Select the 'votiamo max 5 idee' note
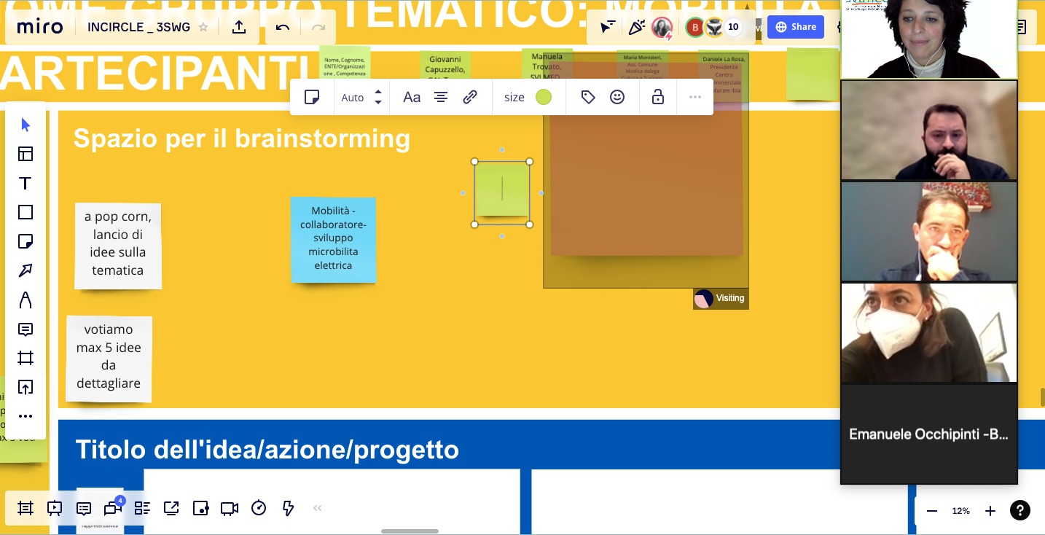The image size is (1045, 535). point(109,359)
